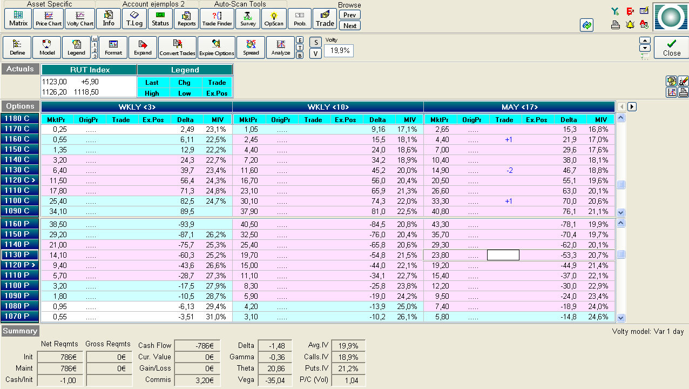This screenshot has height=389, width=689.
Task: Select the WKLY <10> expiration header
Action: (328, 107)
